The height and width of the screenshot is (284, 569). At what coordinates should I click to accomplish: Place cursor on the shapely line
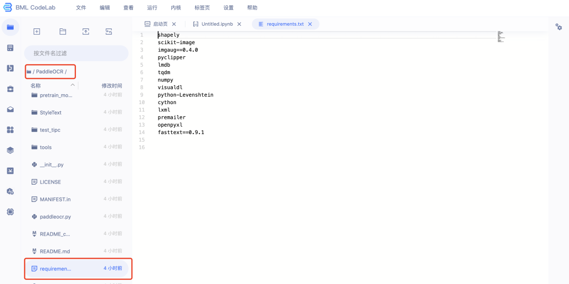tap(169, 35)
